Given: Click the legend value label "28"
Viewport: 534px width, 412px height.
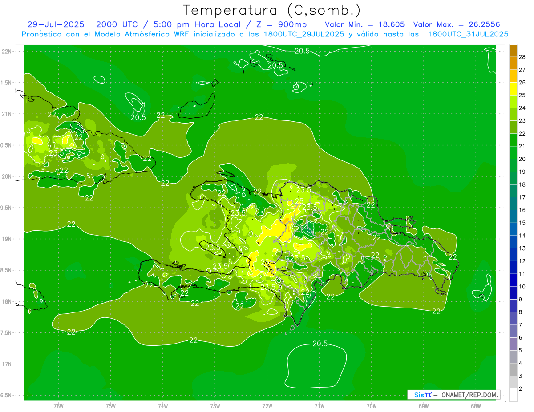Looking at the screenshot, I should (522, 57).
